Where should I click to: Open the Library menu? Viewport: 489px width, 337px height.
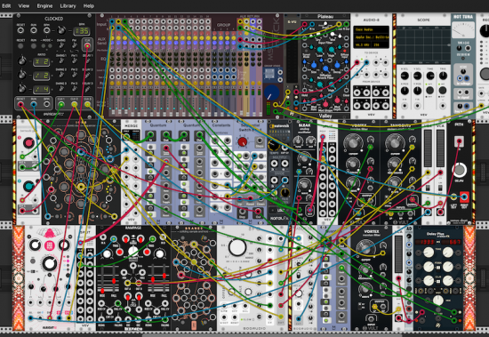click(x=68, y=6)
